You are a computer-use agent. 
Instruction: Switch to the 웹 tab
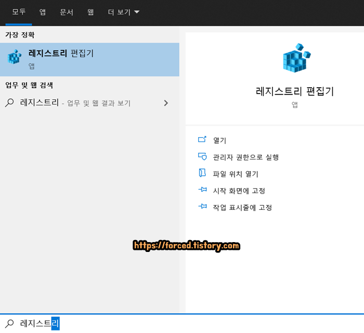90,12
